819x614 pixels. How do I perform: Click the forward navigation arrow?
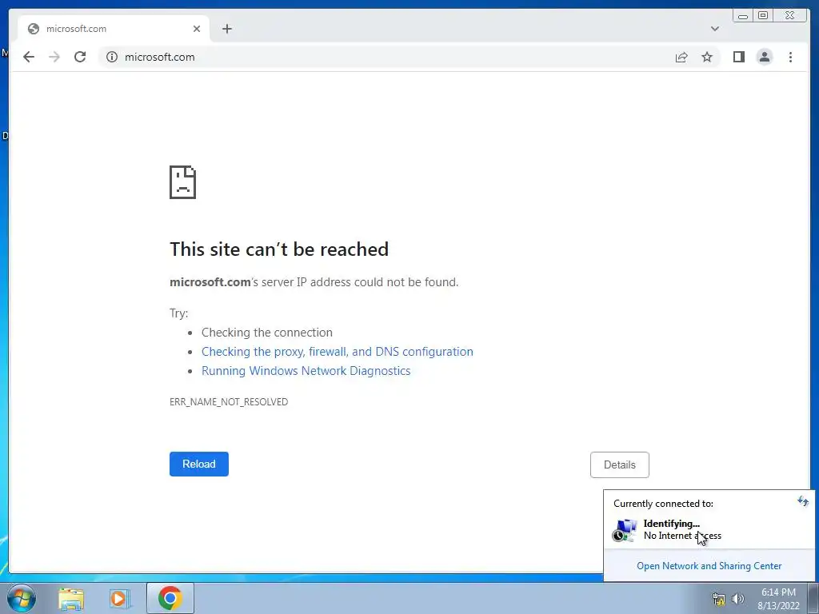point(54,57)
